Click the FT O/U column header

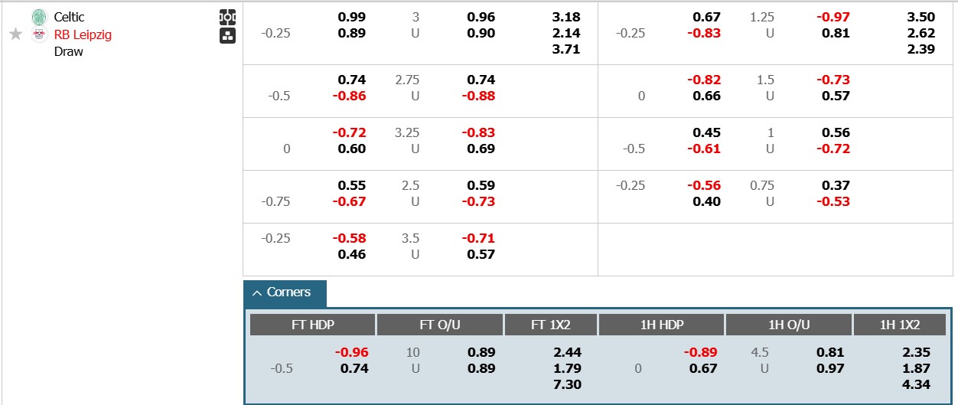point(440,325)
